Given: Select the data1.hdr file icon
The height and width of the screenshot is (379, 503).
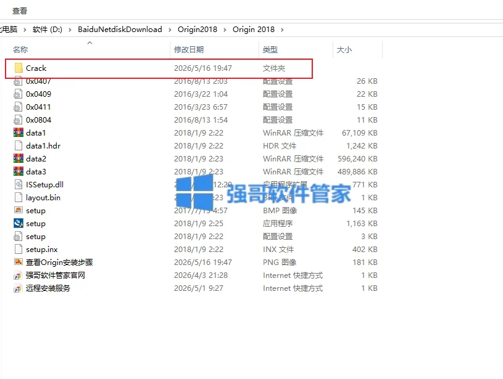Looking at the screenshot, I should point(19,145).
